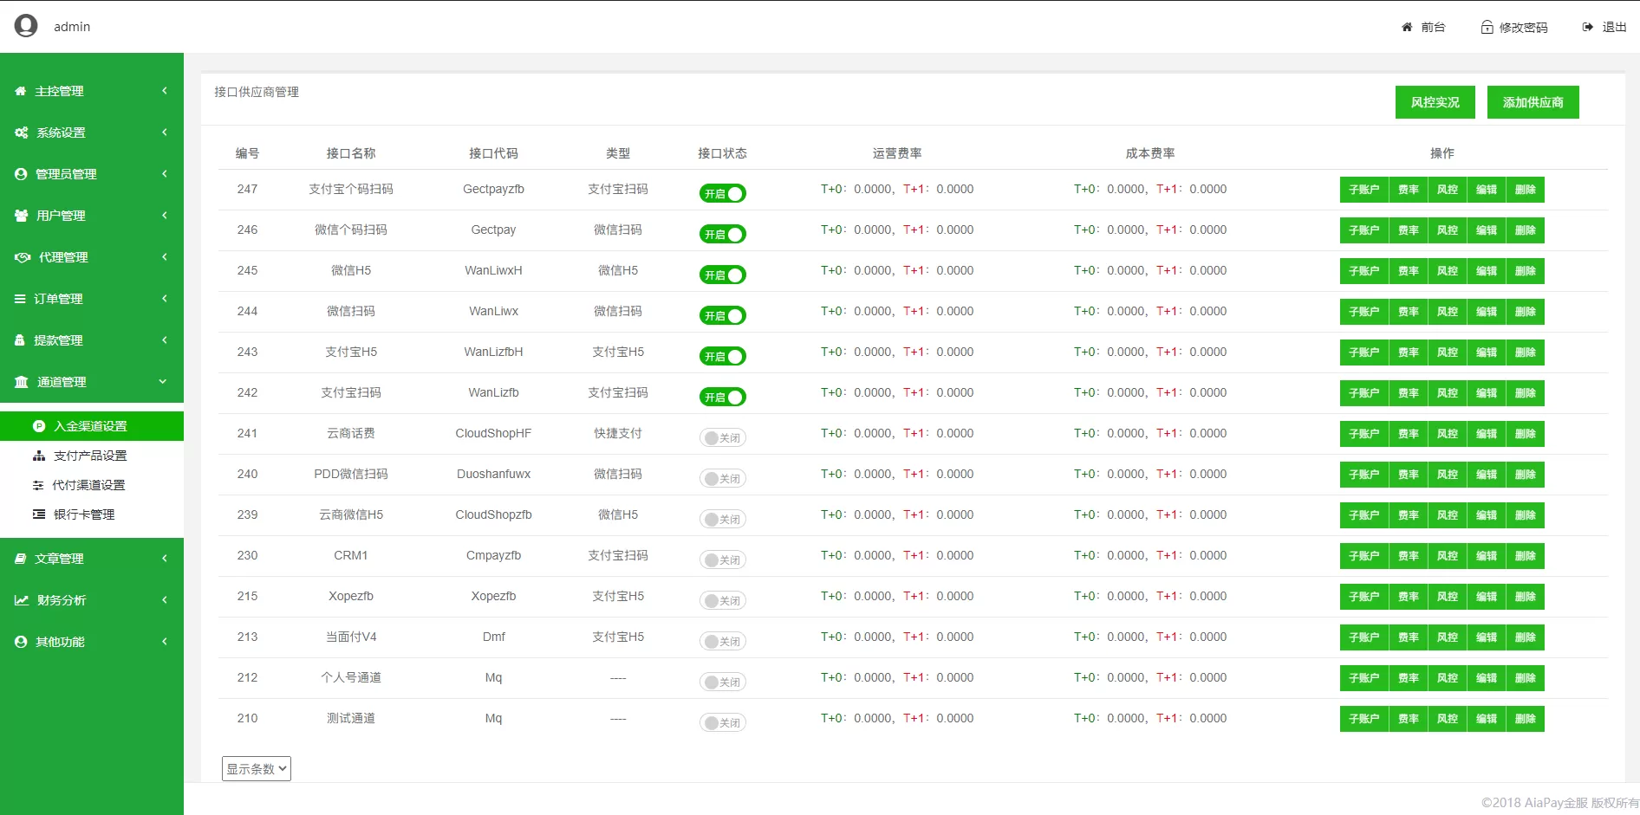Expand the 订单管理 menu chevron
This screenshot has width=1640, height=815.
point(165,299)
